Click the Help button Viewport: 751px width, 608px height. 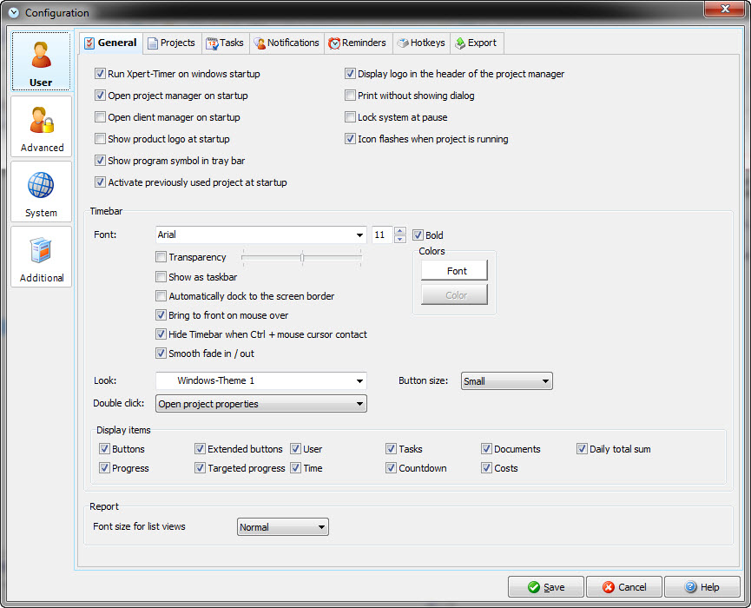(702, 587)
